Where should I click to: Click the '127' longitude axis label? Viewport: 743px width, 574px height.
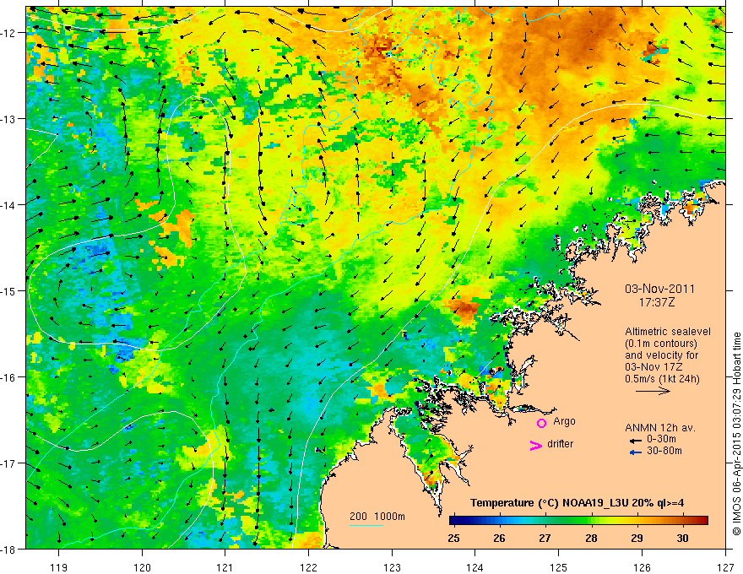coord(725,567)
